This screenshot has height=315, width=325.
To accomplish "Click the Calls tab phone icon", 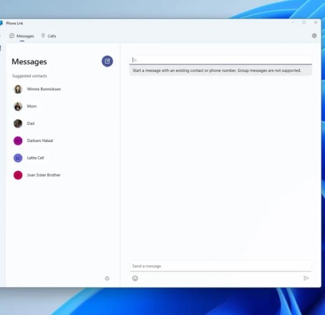I will coord(43,36).
